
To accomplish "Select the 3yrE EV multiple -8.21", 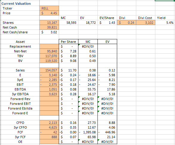I will point(107,80).
